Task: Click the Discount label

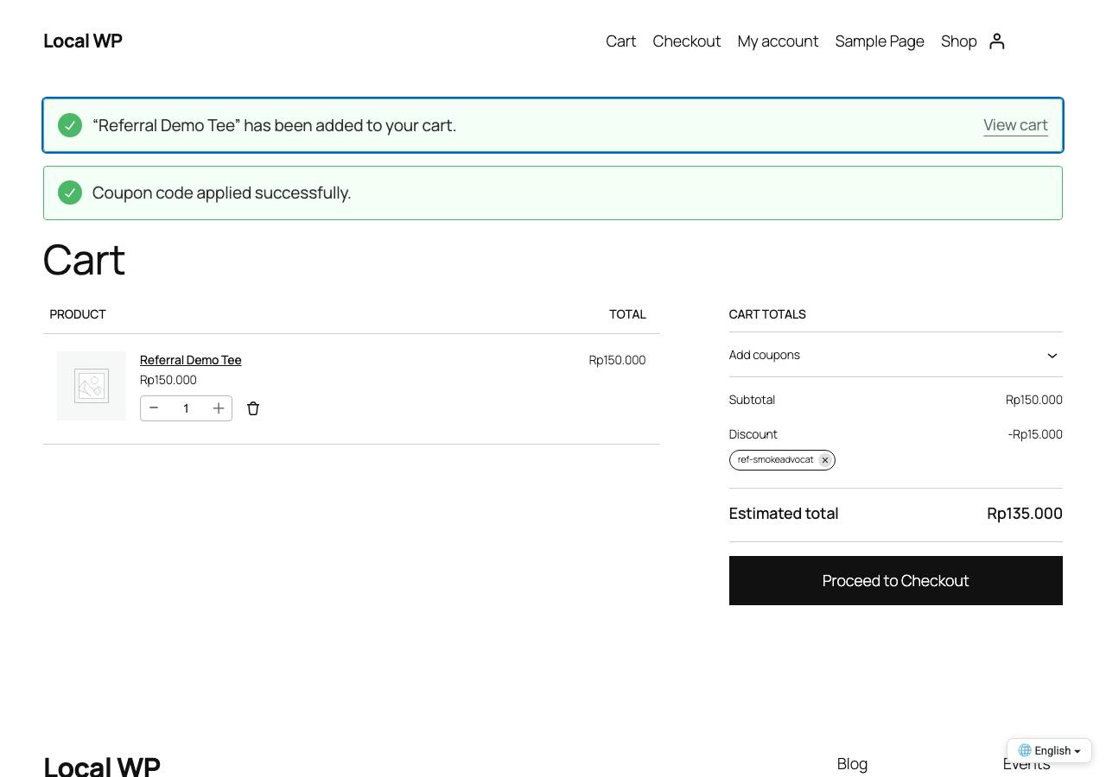Action: click(753, 434)
